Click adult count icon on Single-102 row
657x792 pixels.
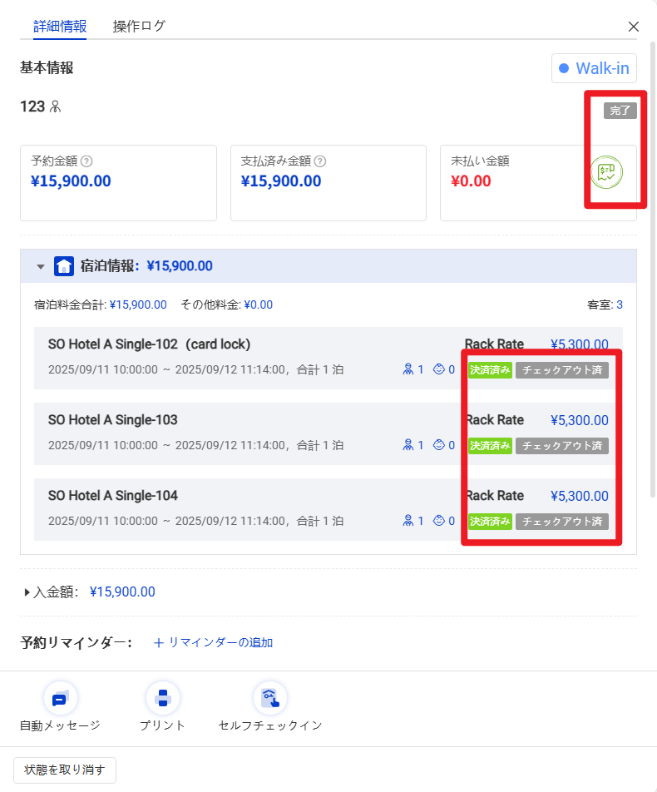(408, 369)
